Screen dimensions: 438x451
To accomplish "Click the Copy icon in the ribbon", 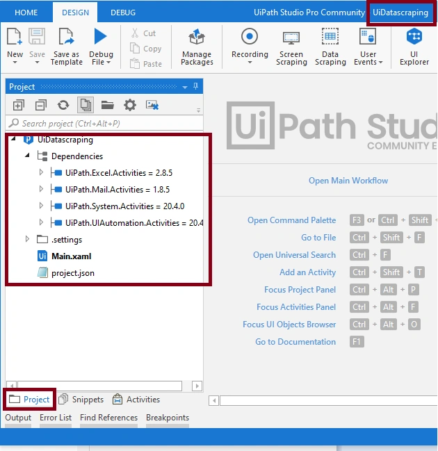I will [135, 49].
